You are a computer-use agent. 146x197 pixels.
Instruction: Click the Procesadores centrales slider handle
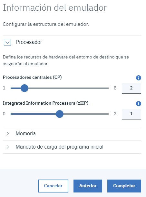click(24, 88)
